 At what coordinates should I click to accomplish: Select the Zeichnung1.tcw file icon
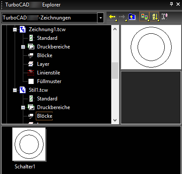(x=22, y=29)
